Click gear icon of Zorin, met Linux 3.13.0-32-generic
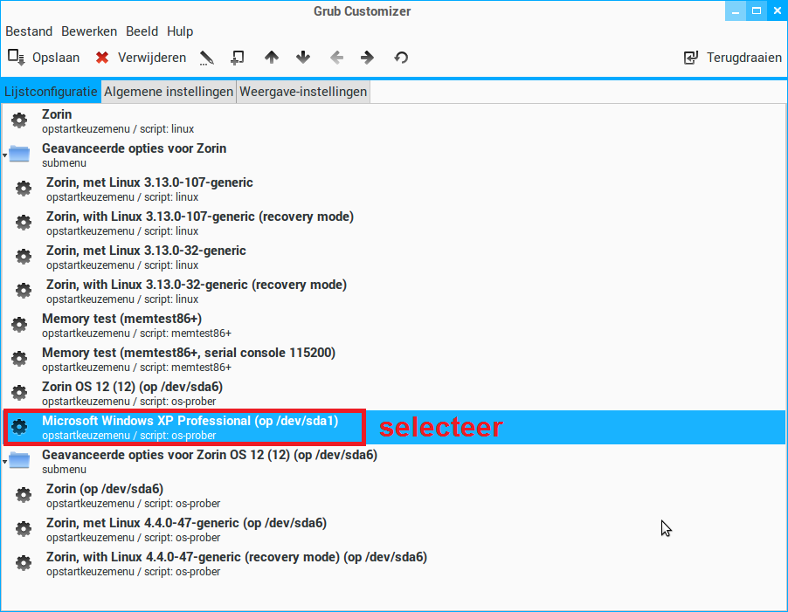The image size is (788, 612). point(24,257)
